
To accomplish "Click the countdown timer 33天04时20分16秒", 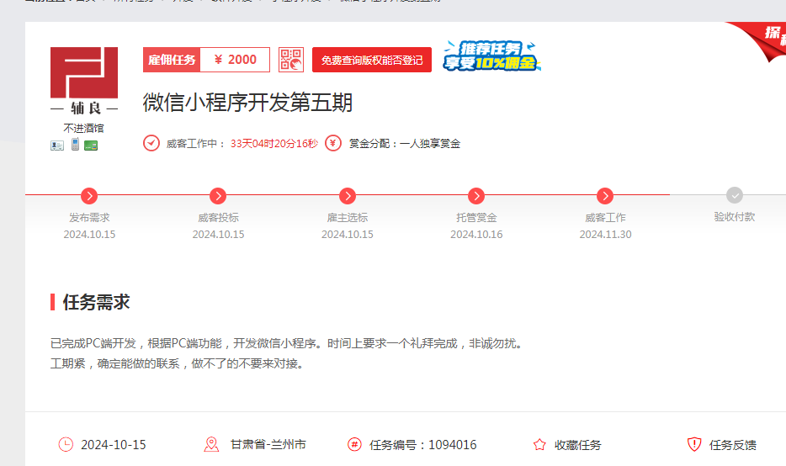I will click(274, 144).
